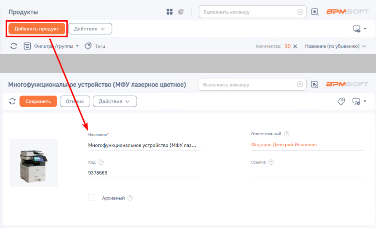Viewport: 376px width, 228px height.
Task: Click the printer product image
Action: coord(33,163)
